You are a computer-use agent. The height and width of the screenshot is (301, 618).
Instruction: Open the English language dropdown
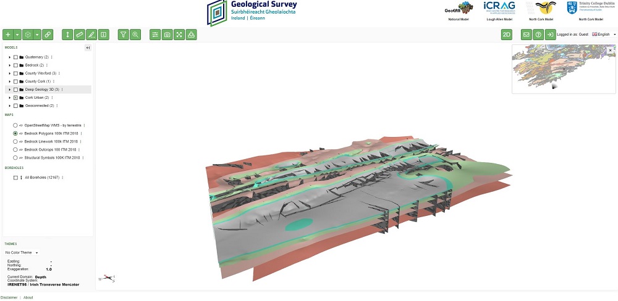[x=604, y=35]
